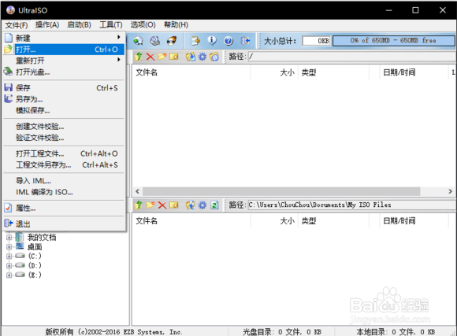Choose 工程文件另存为... menu entry
457x336 pixels.
coord(64,164)
